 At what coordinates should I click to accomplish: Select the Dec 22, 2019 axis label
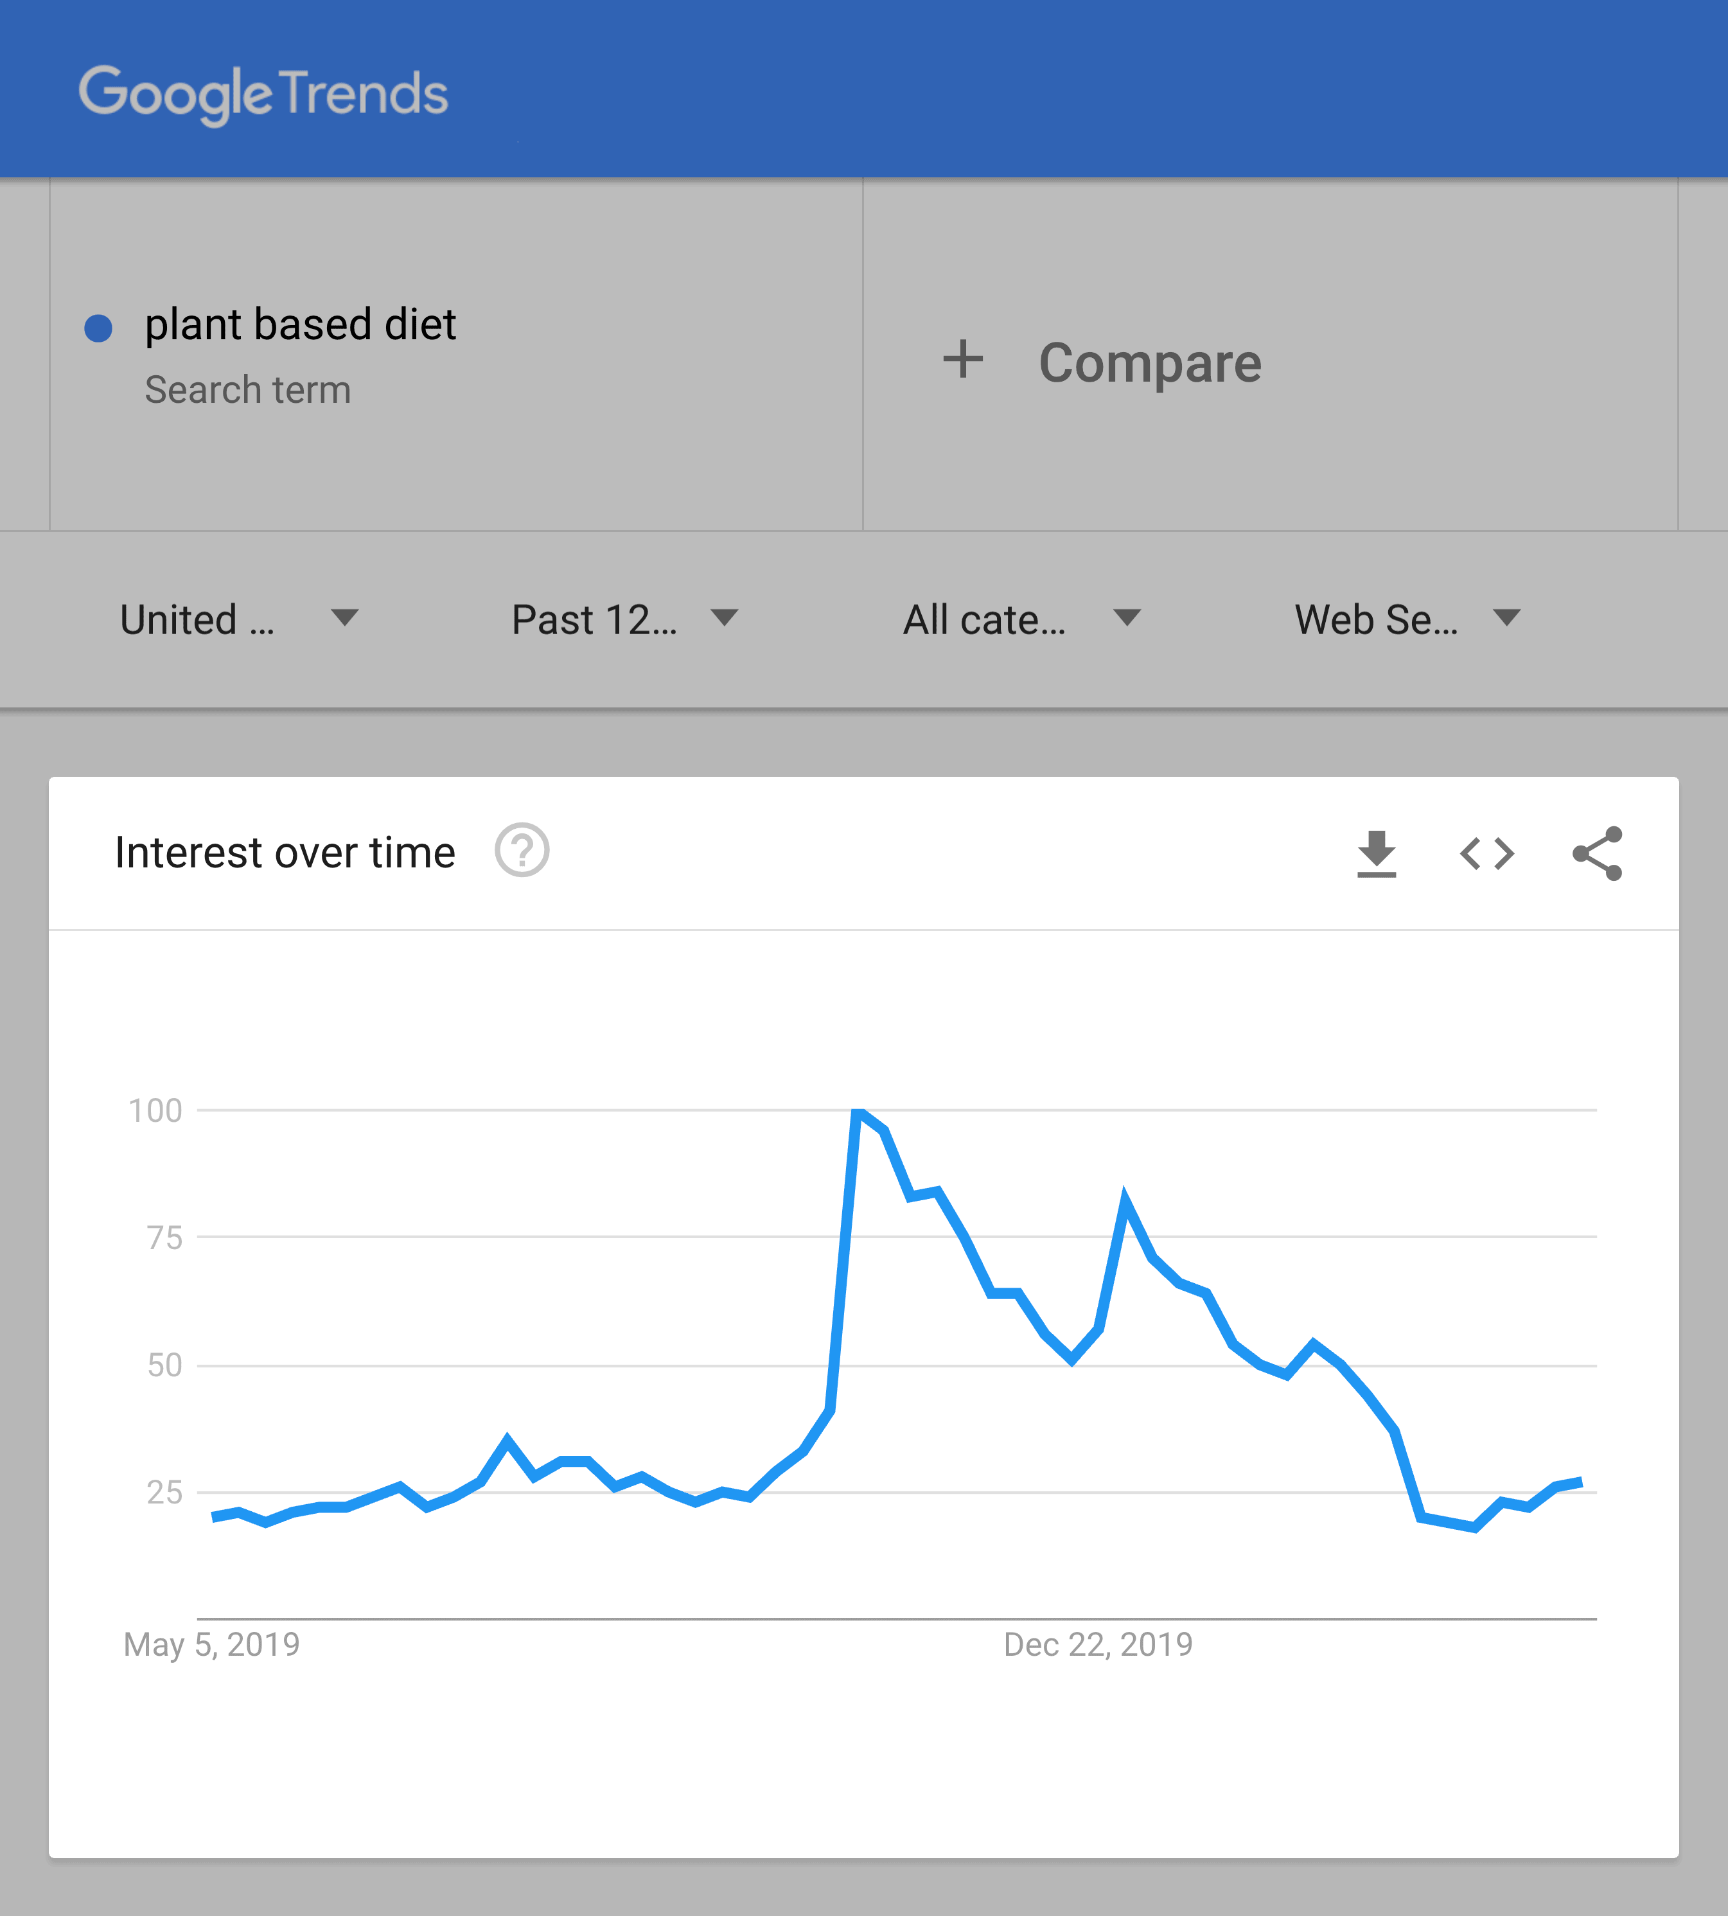tap(1098, 1644)
